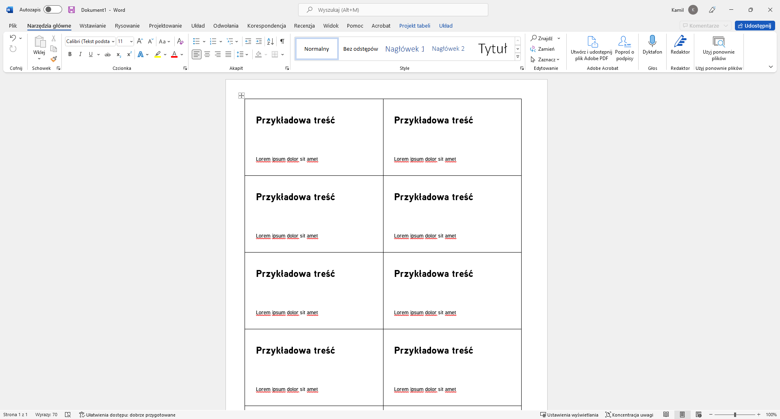The image size is (780, 419).
Task: Center the paragraph text
Action: [x=207, y=54]
